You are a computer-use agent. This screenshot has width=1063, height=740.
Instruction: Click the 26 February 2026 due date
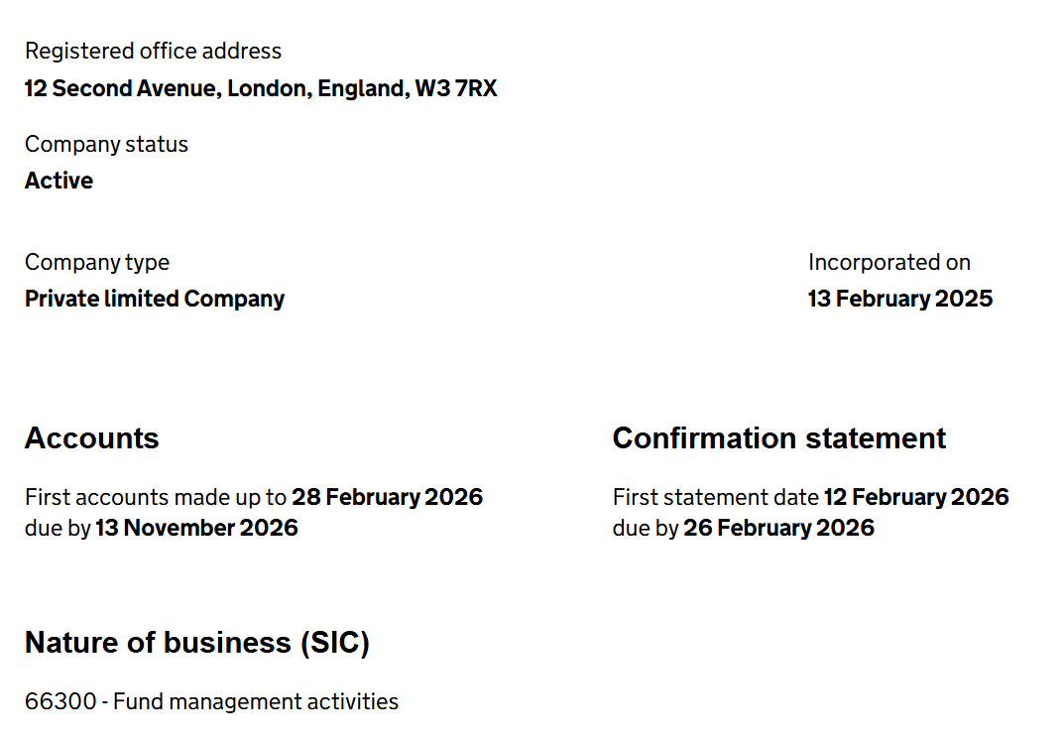click(778, 528)
